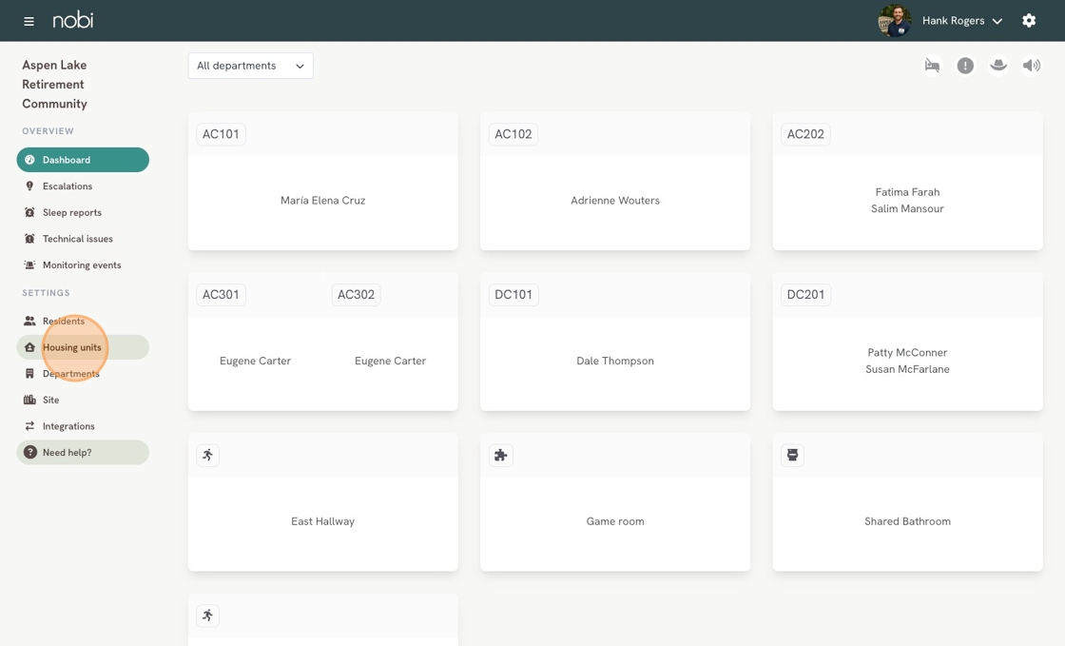
Task: Click Hank Rogers profile picture
Action: click(894, 21)
